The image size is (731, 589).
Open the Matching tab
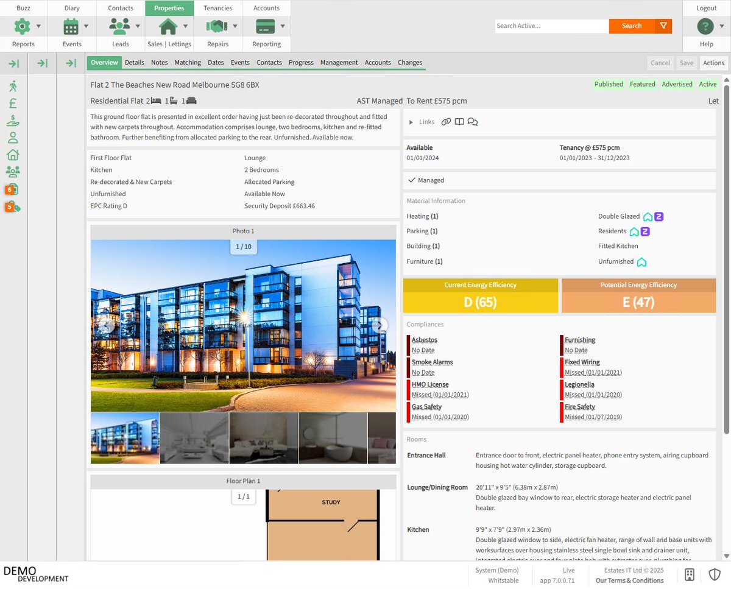pos(188,62)
